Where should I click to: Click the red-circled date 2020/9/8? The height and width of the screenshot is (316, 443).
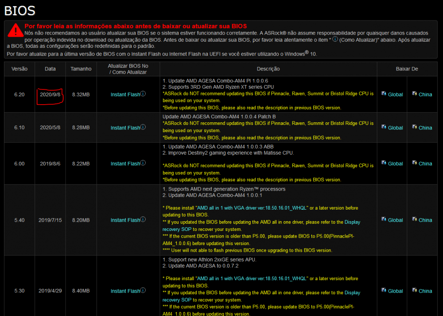point(50,94)
